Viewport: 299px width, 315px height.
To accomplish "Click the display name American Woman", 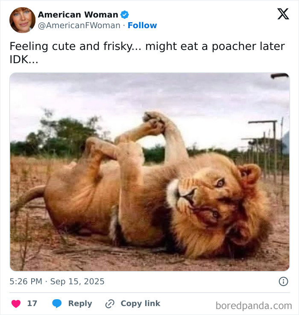I will [x=78, y=15].
